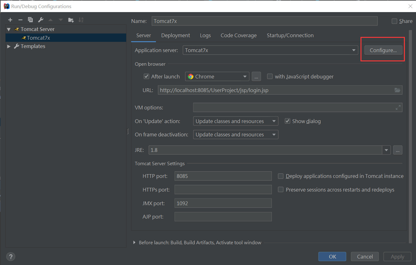The height and width of the screenshot is (265, 416).
Task: Open the Application server dropdown
Action: (354, 50)
